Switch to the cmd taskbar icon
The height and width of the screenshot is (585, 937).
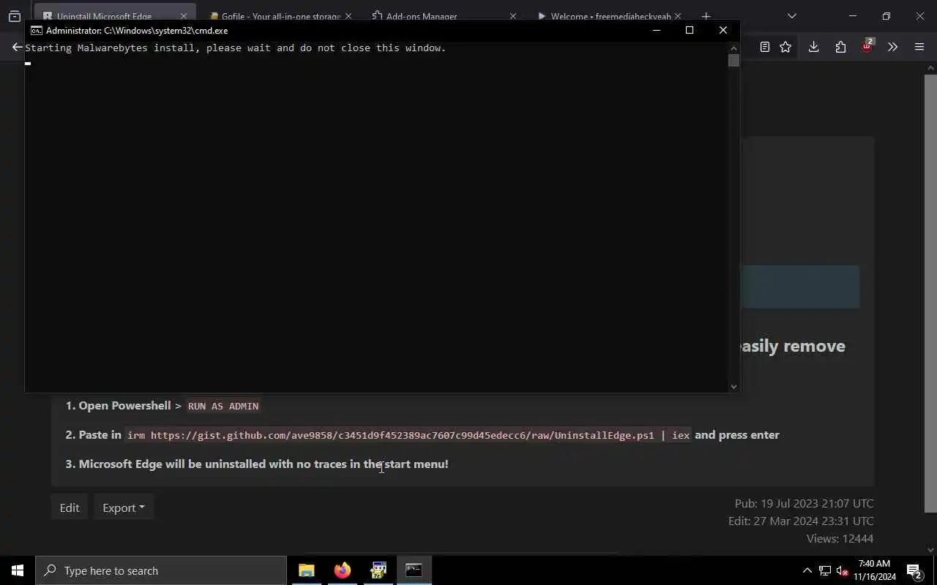414,570
